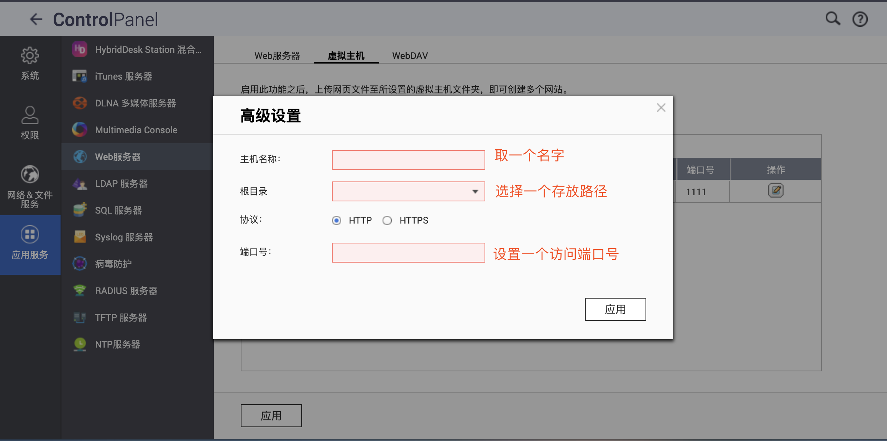Click the iTunes 服务器 icon
The width and height of the screenshot is (887, 441).
pyautogui.click(x=80, y=76)
